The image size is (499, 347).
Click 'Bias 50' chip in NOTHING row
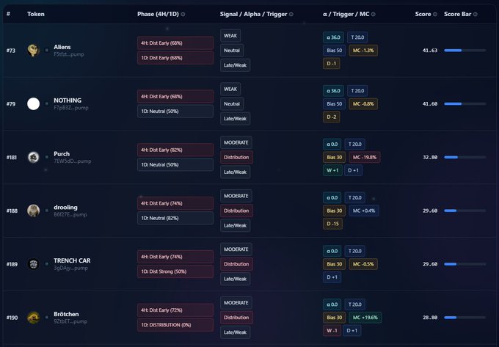(x=334, y=103)
